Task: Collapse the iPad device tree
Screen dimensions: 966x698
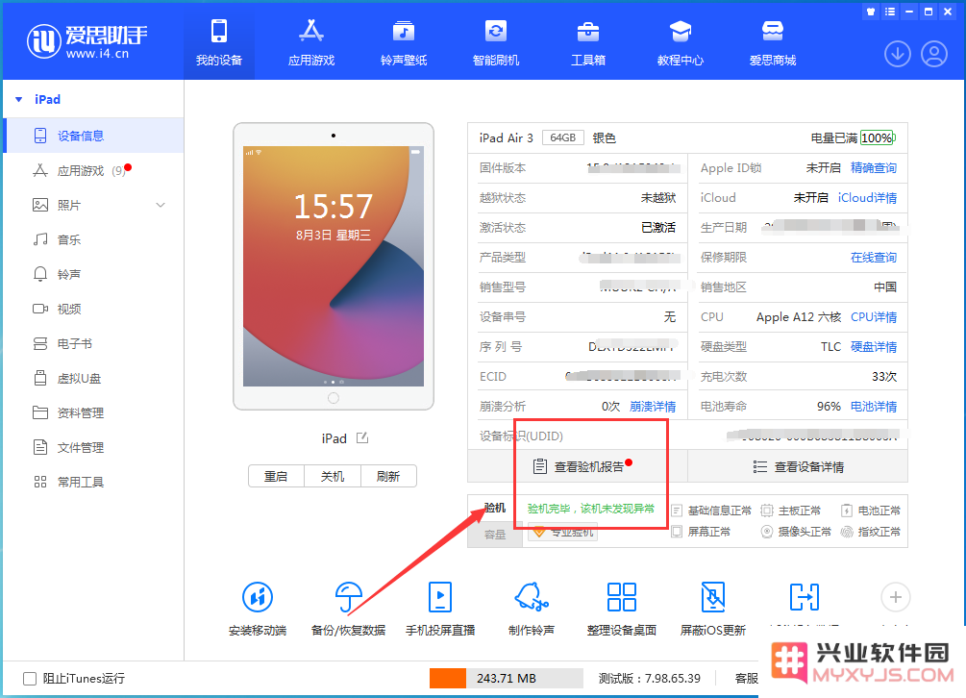Action: pos(19,99)
